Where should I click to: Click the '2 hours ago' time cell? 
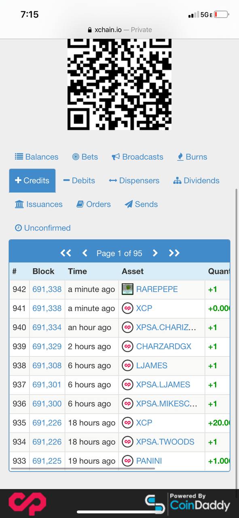(89, 346)
